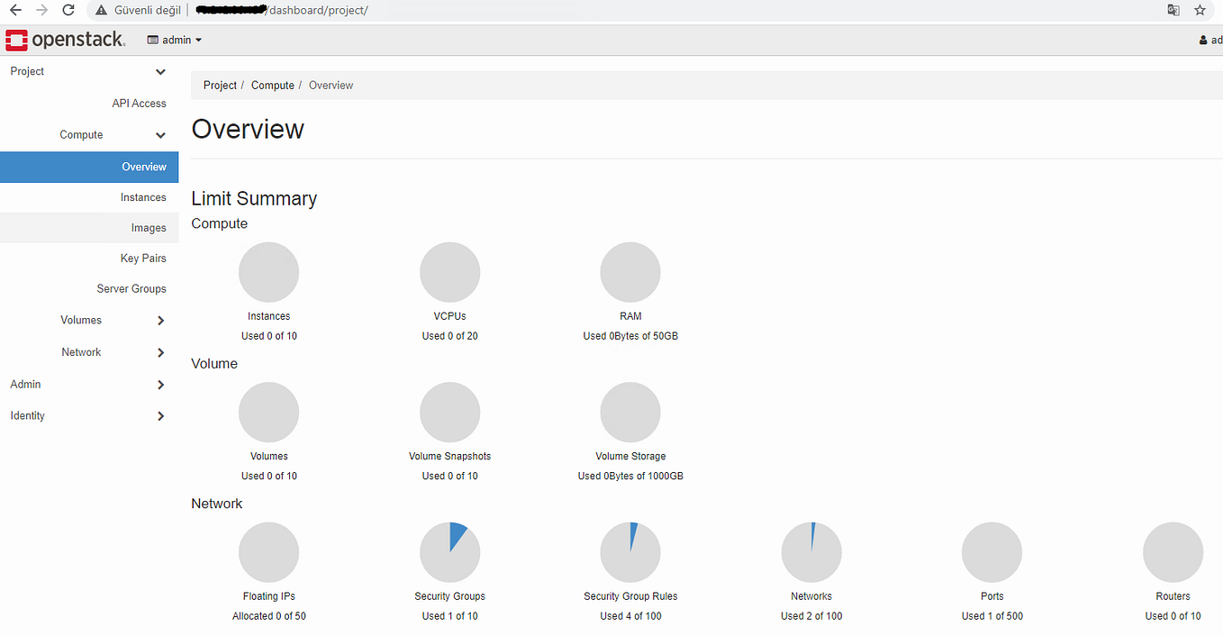Click 'Used 2 of 100' text
Screen dimensions: 1223x636
click(x=811, y=616)
